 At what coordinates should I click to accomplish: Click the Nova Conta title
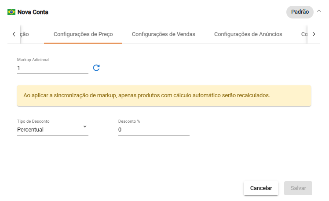click(x=33, y=12)
